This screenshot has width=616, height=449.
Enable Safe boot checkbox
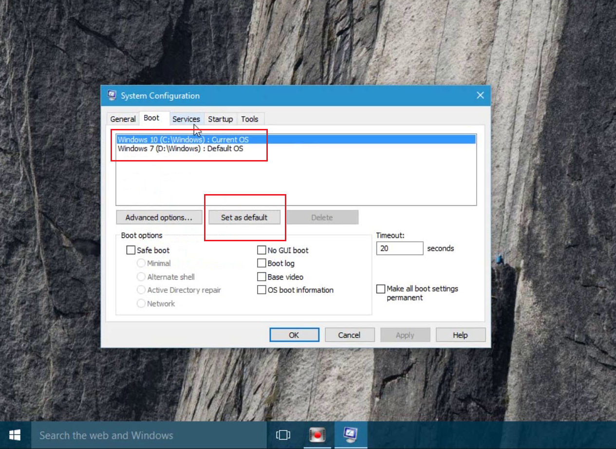(x=131, y=250)
